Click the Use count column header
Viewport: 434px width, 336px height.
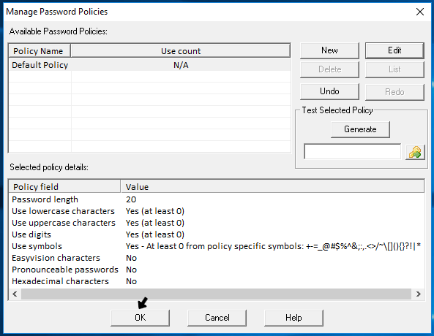tap(181, 51)
